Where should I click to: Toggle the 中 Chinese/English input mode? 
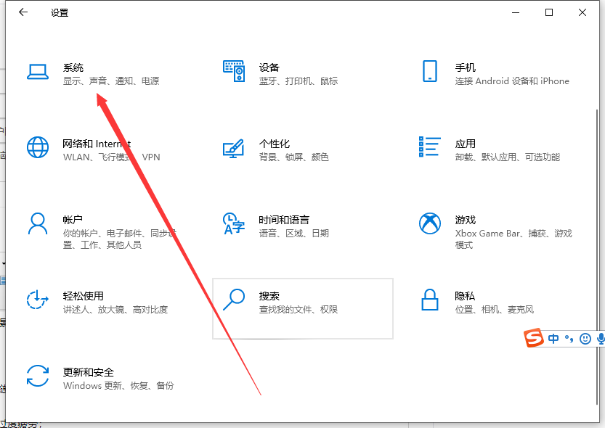(554, 338)
